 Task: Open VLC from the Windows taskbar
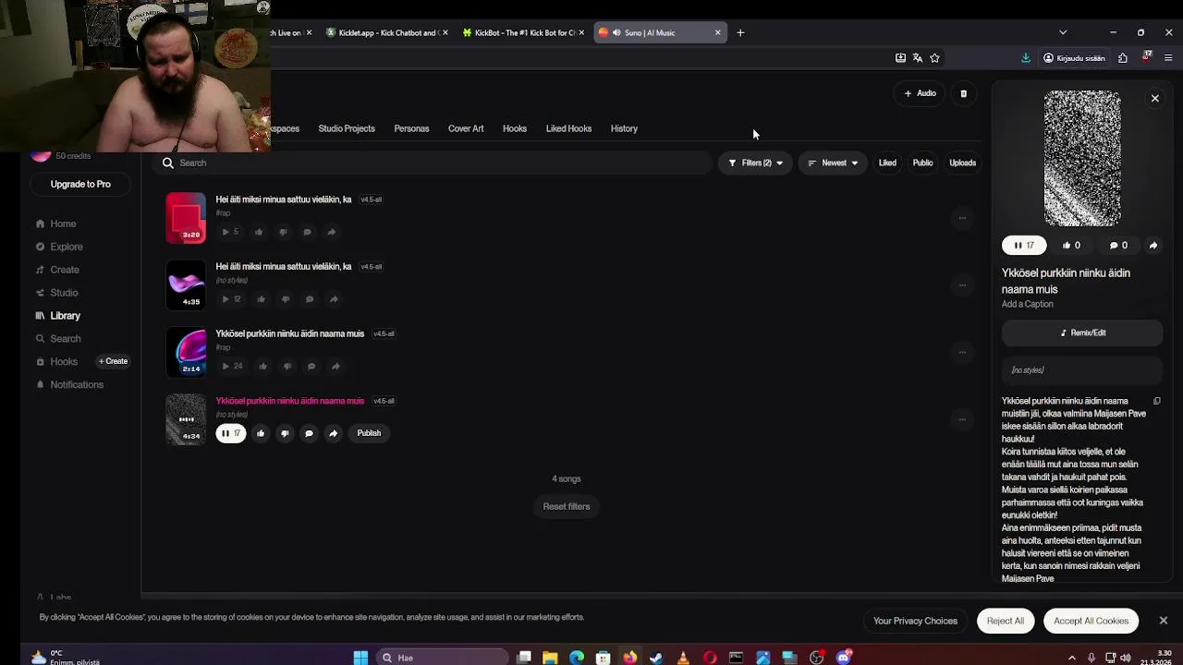pyautogui.click(x=683, y=658)
